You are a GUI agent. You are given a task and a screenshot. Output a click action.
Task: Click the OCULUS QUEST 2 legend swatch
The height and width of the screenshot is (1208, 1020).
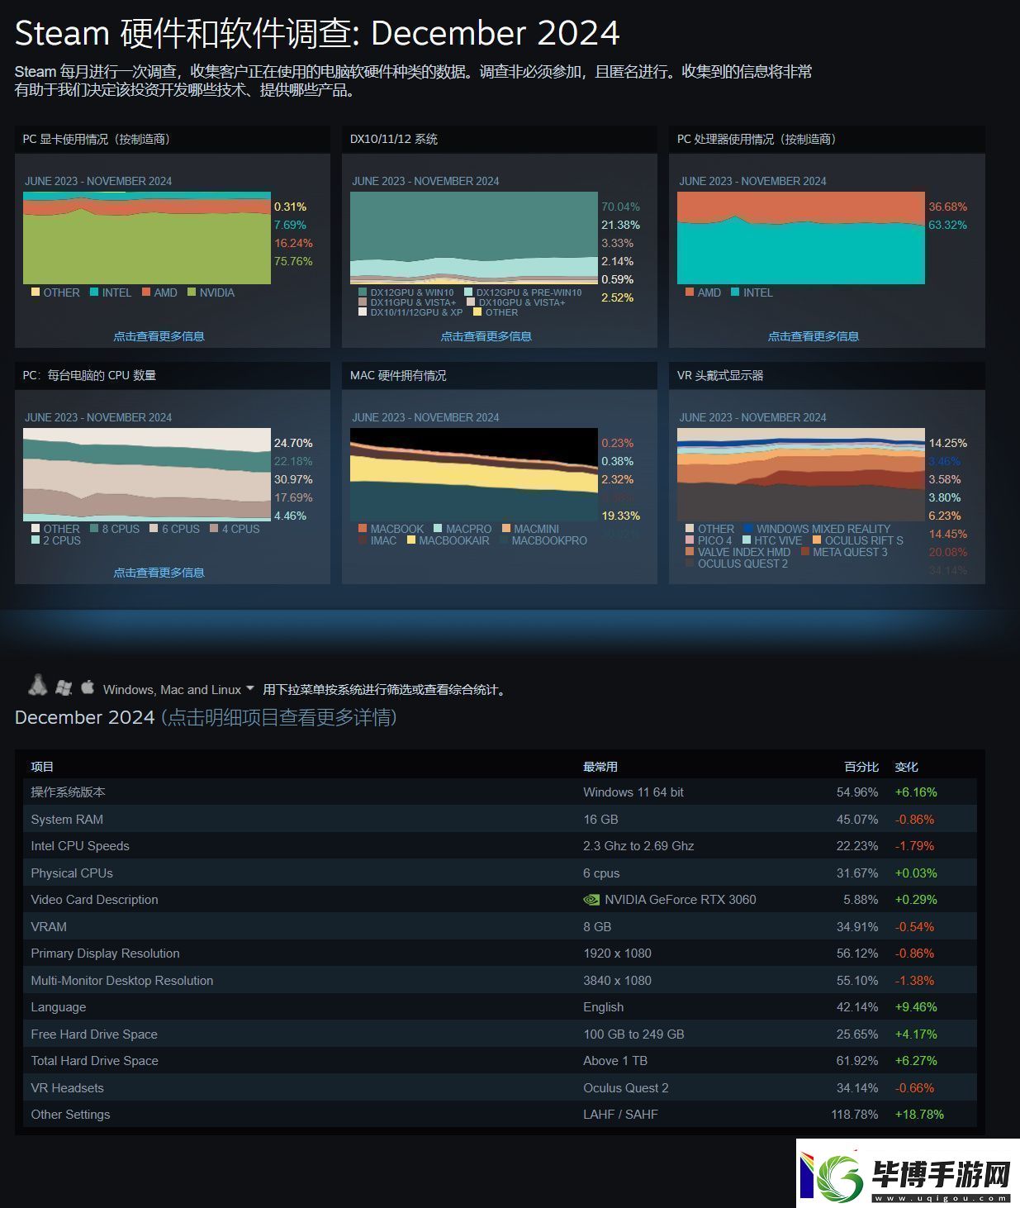(x=690, y=563)
